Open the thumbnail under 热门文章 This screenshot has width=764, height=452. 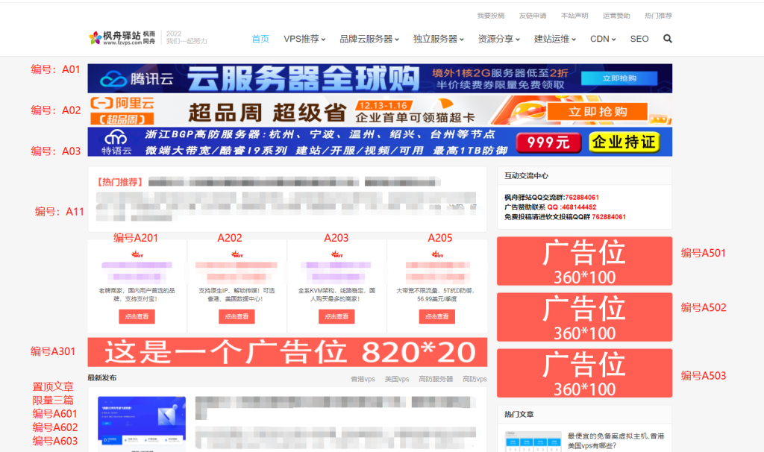click(533, 442)
